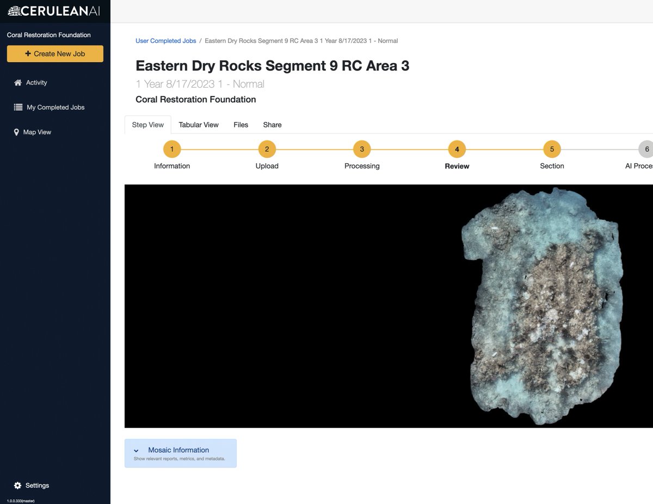653x504 pixels.
Task: Open the Share tab
Action: [272, 125]
